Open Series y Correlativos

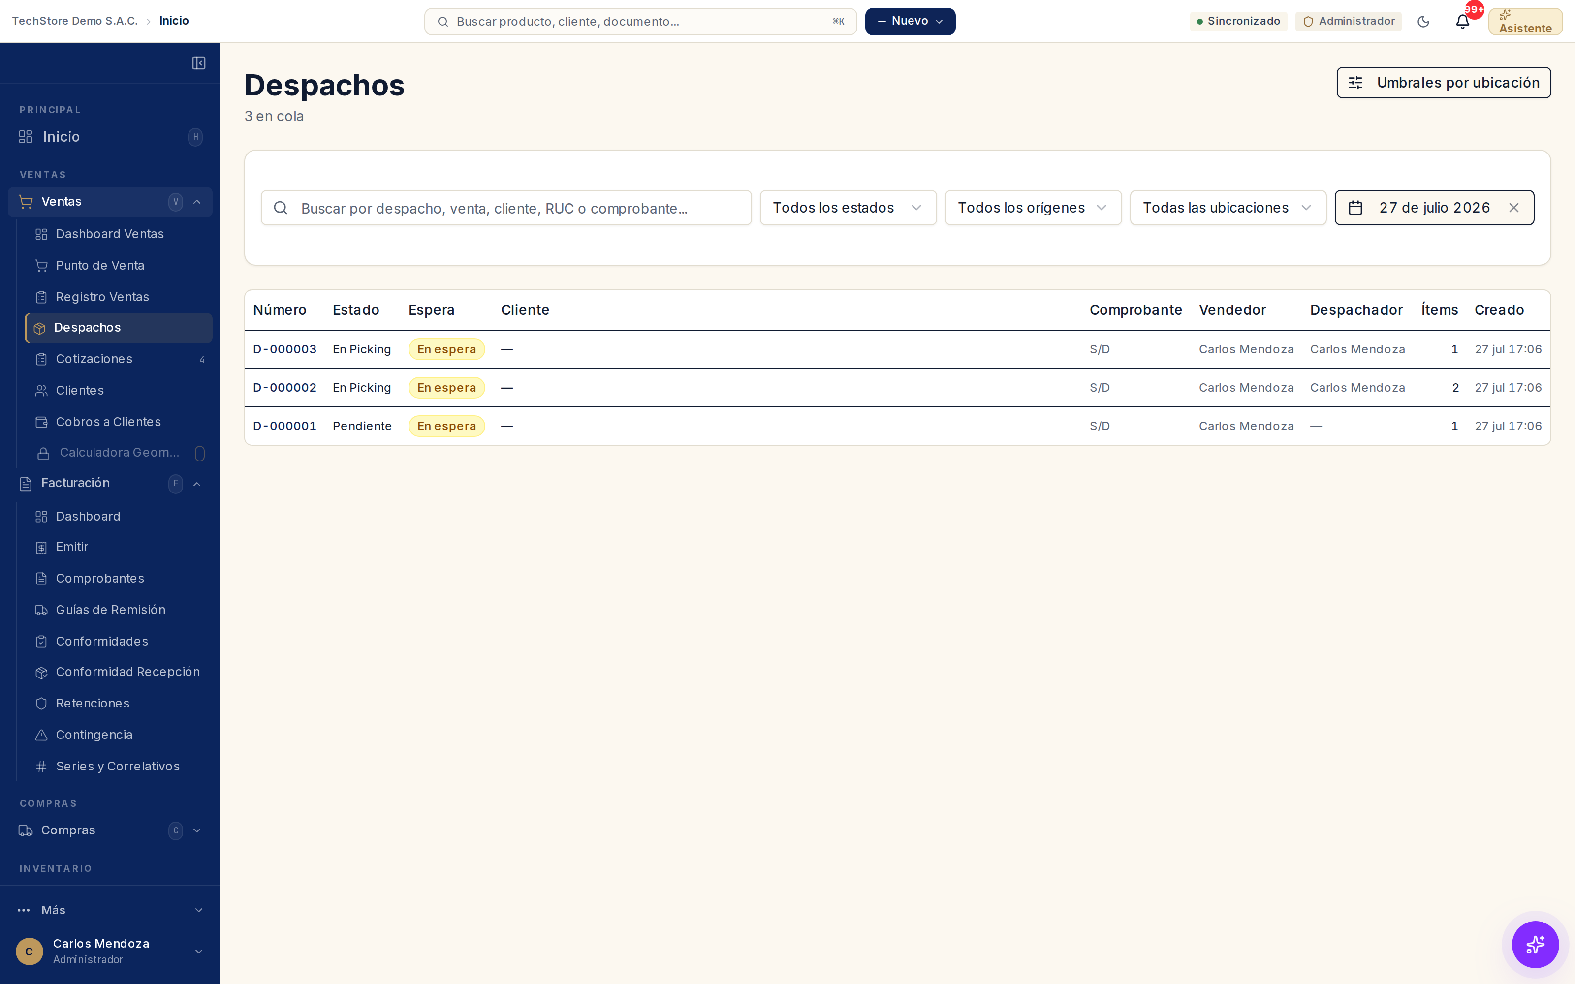tap(119, 766)
